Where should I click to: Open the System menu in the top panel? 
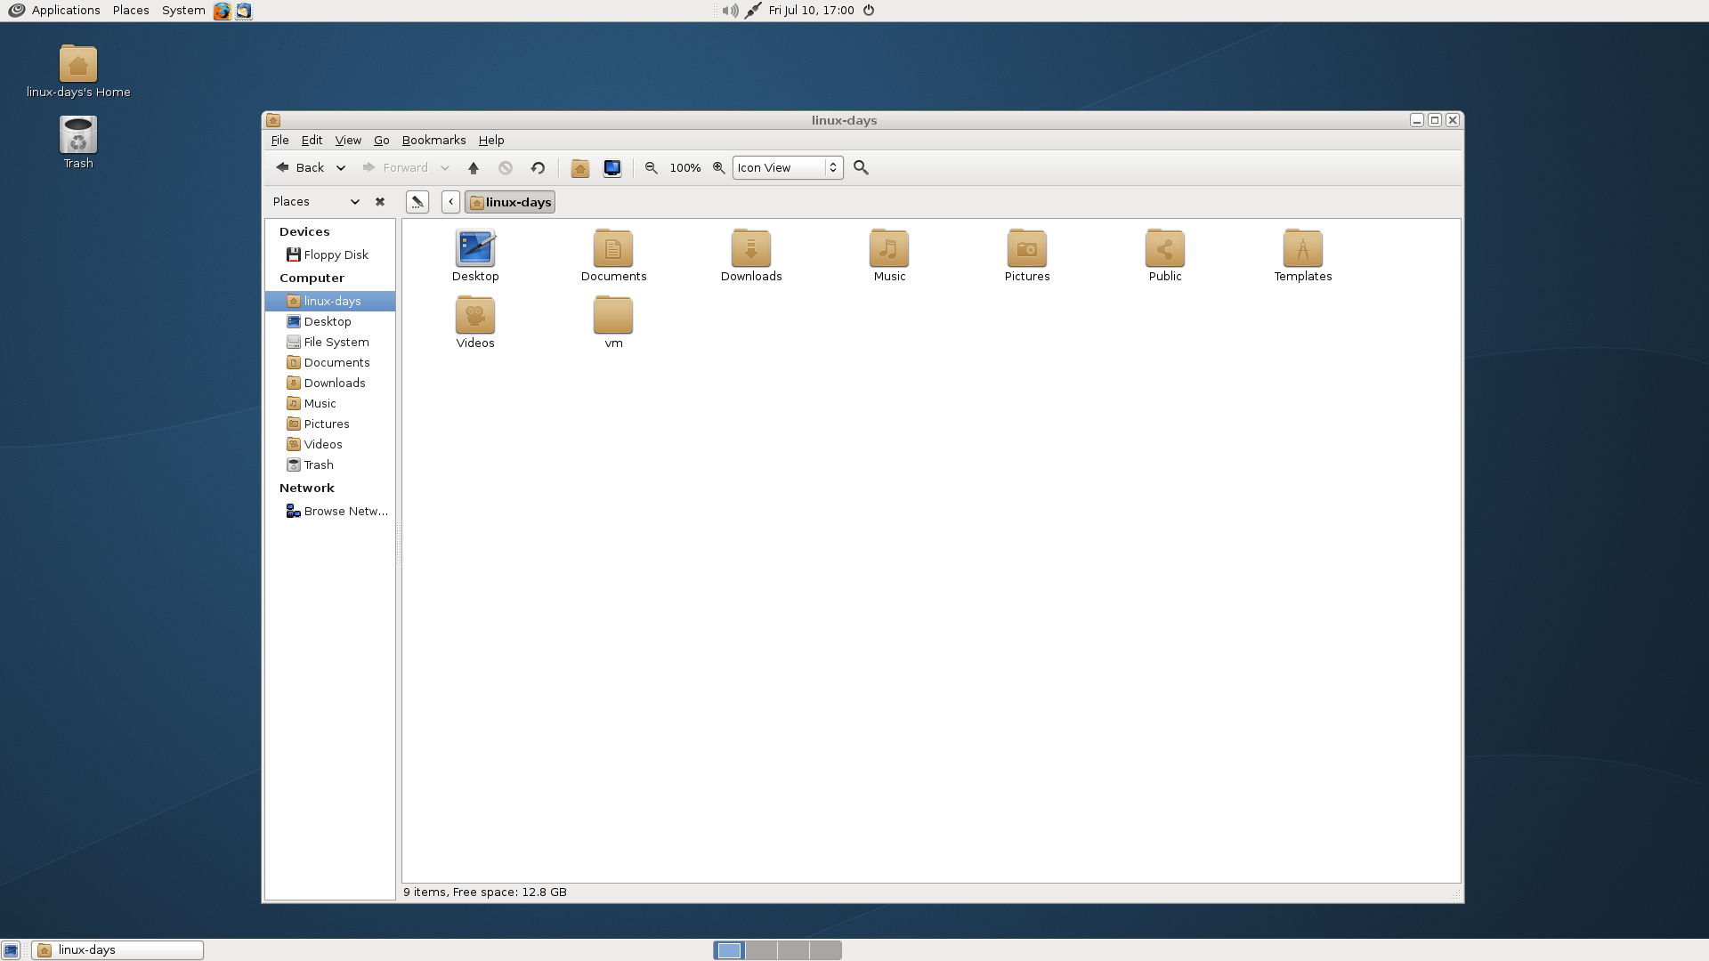(x=183, y=11)
